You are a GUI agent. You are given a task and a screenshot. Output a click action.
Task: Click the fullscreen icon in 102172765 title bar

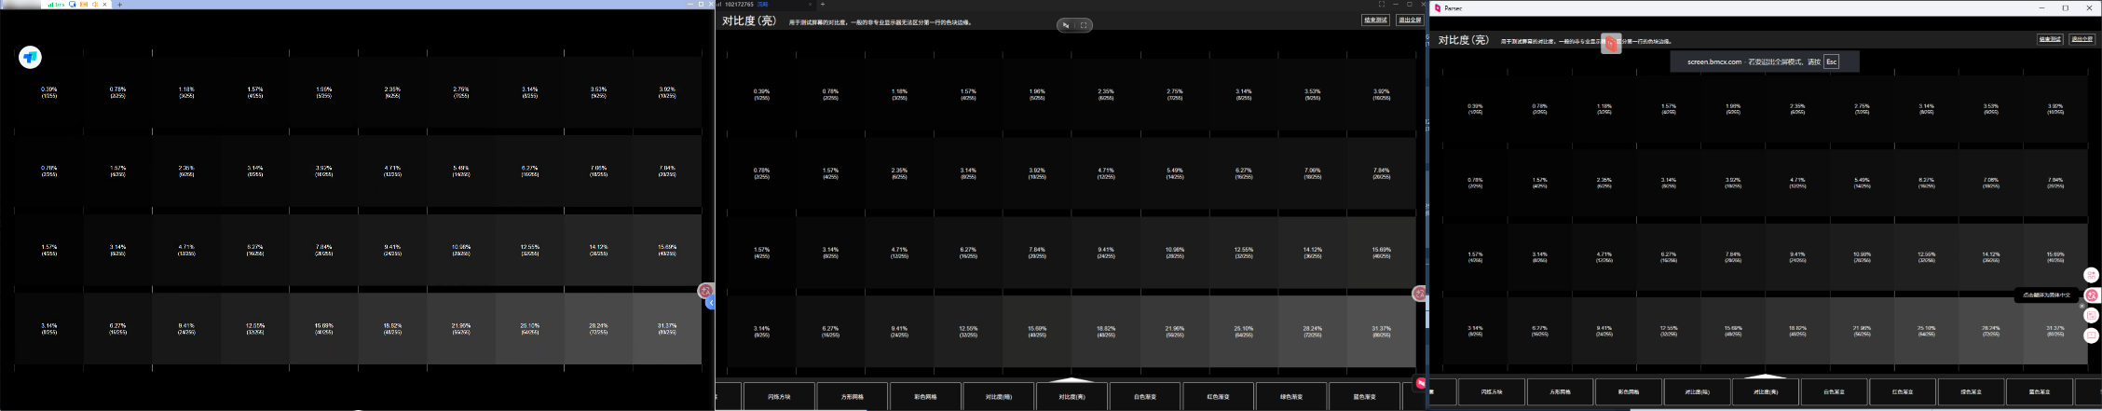(1382, 5)
